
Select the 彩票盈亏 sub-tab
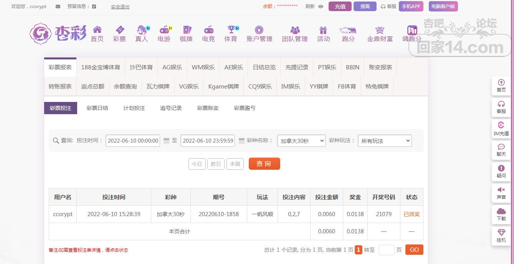coord(245,108)
